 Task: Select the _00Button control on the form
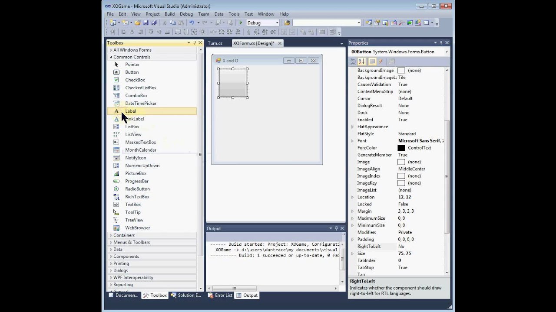[233, 83]
